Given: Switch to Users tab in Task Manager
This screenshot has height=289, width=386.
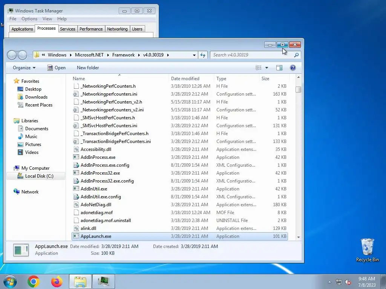Looking at the screenshot, I should click(x=137, y=29).
